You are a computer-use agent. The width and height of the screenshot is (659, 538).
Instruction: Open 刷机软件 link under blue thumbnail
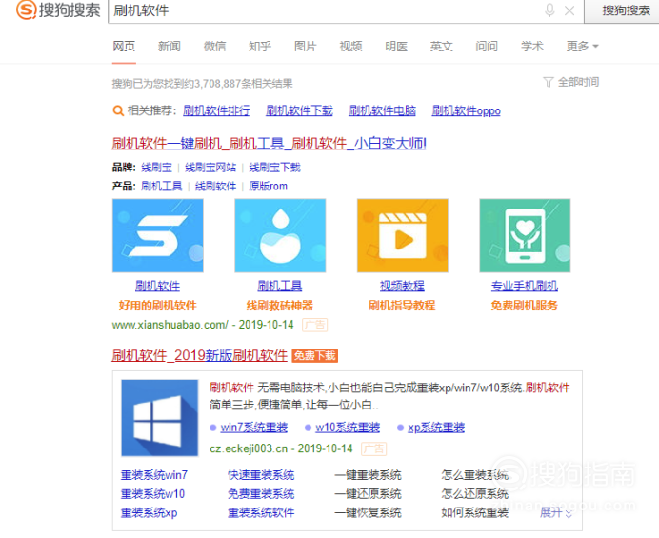pyautogui.click(x=157, y=287)
